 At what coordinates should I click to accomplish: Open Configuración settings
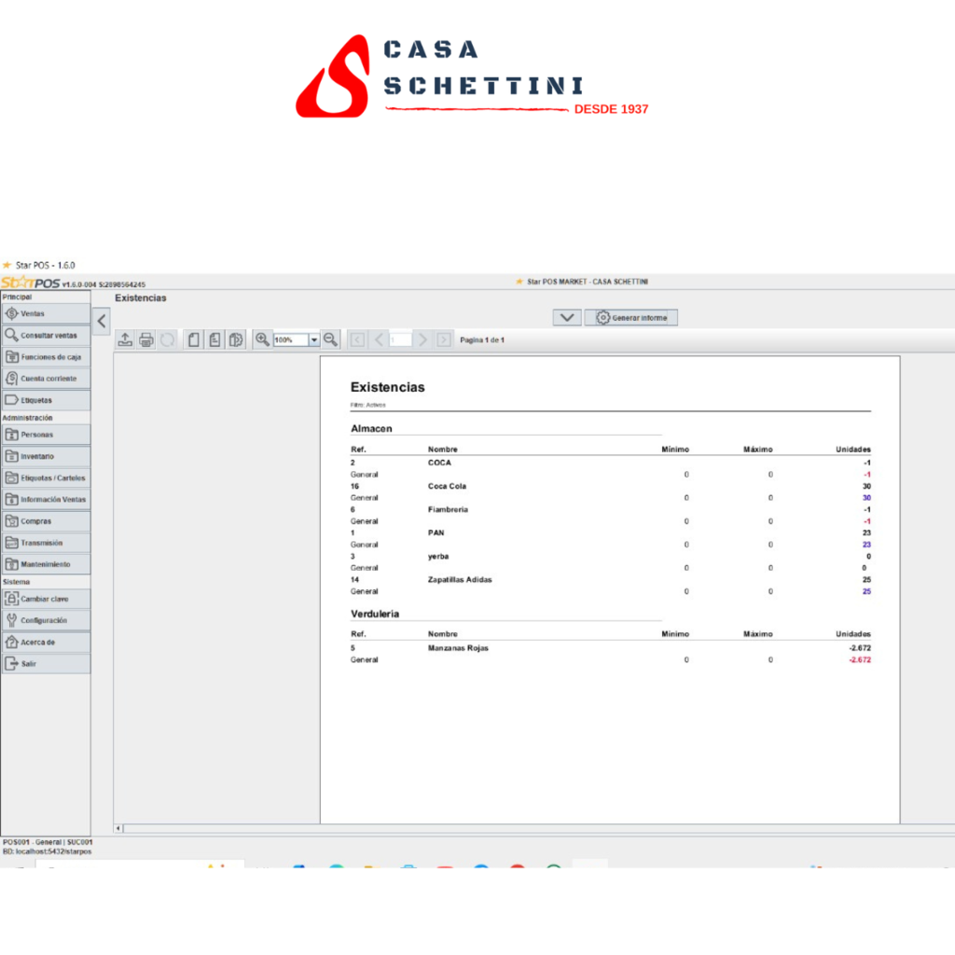(x=46, y=620)
